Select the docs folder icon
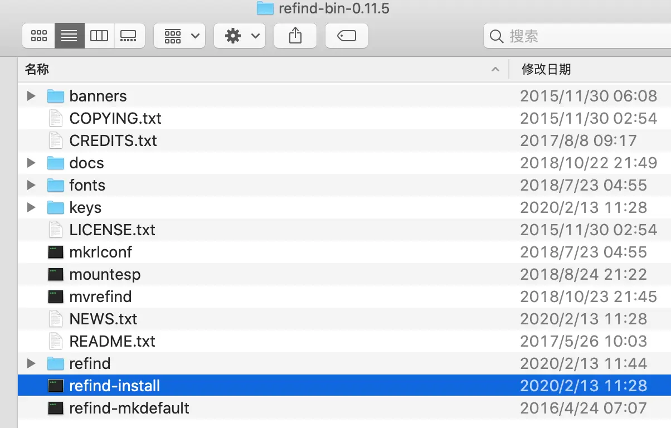 pyautogui.click(x=56, y=163)
